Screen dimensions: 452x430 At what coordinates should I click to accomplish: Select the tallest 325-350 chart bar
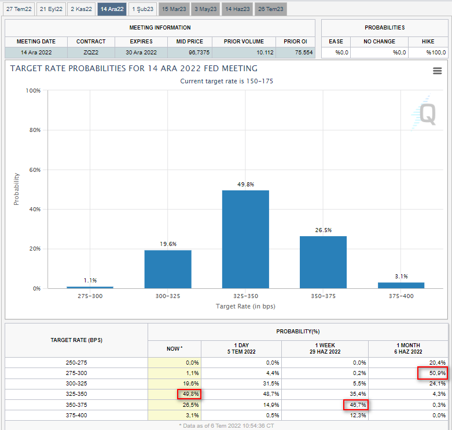point(245,239)
